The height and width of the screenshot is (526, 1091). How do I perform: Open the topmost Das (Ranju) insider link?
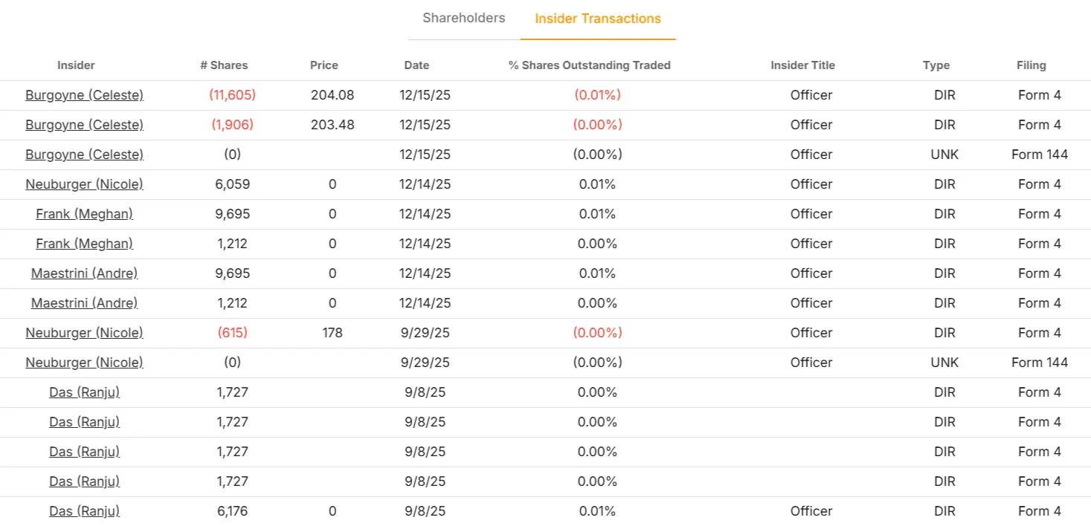coord(84,392)
